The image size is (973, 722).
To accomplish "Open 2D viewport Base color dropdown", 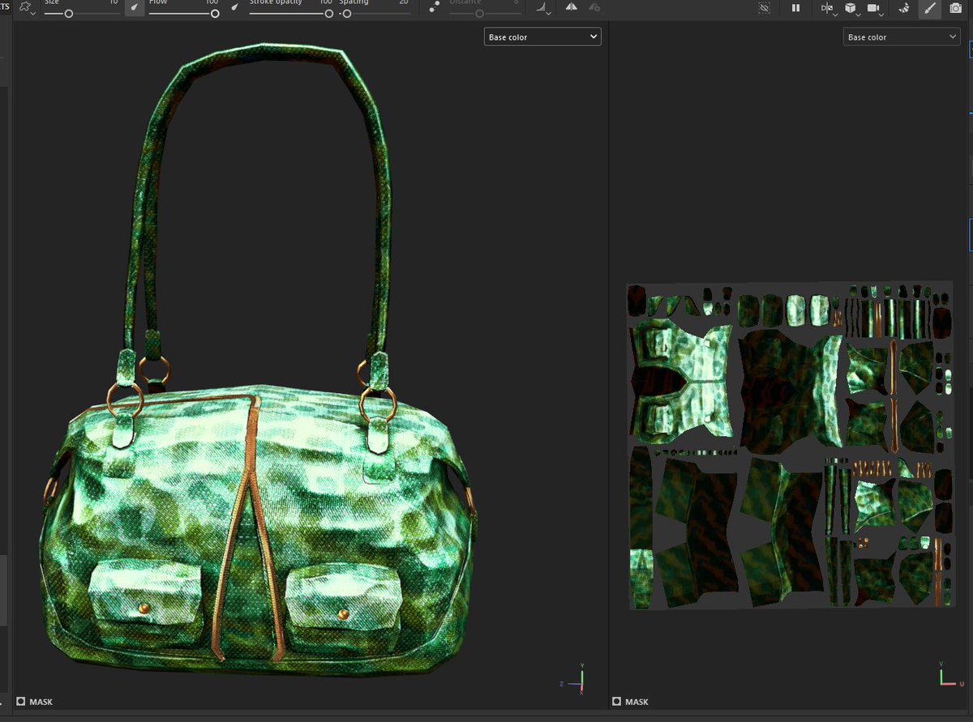I will [x=902, y=36].
